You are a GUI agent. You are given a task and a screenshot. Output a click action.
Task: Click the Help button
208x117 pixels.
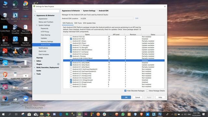tap(160, 97)
